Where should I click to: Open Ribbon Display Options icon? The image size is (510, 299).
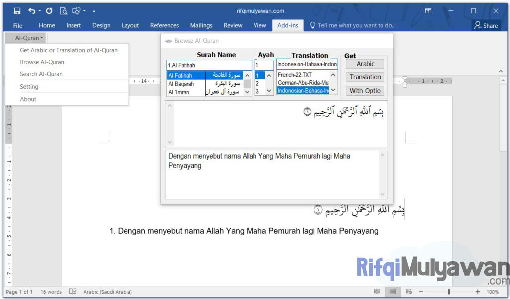click(x=428, y=11)
